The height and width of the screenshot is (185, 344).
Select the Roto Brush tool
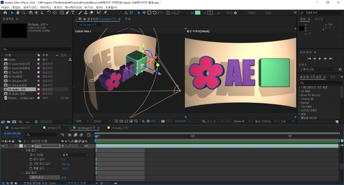click(99, 13)
